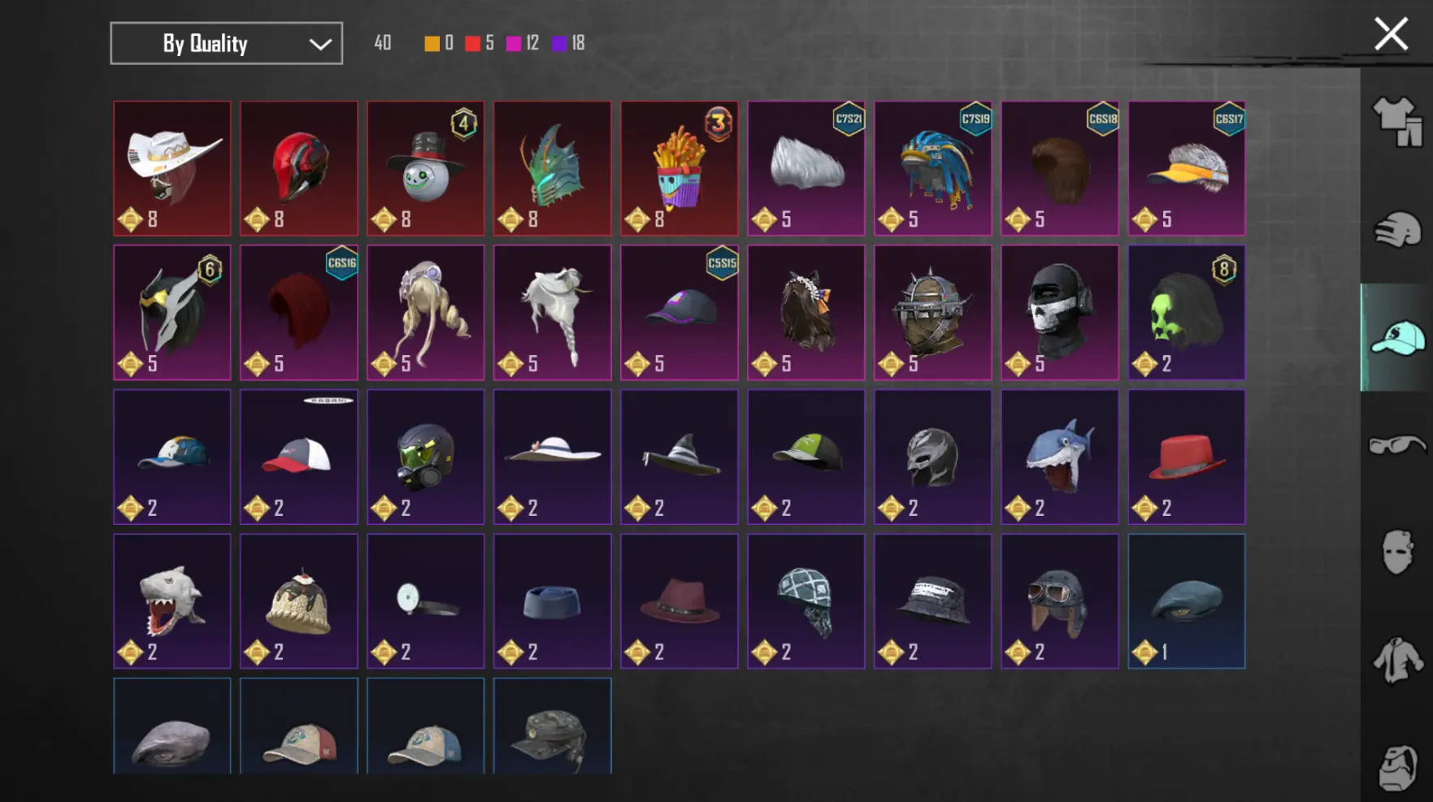This screenshot has height=802, width=1433.
Task: Open the glasses category icon
Action: point(1397,445)
